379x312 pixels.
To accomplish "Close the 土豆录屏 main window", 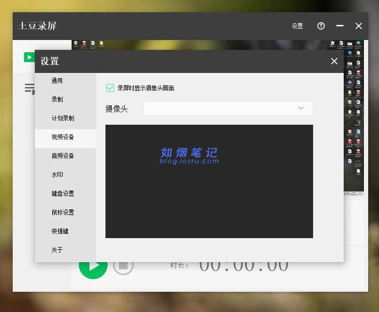I will [359, 26].
